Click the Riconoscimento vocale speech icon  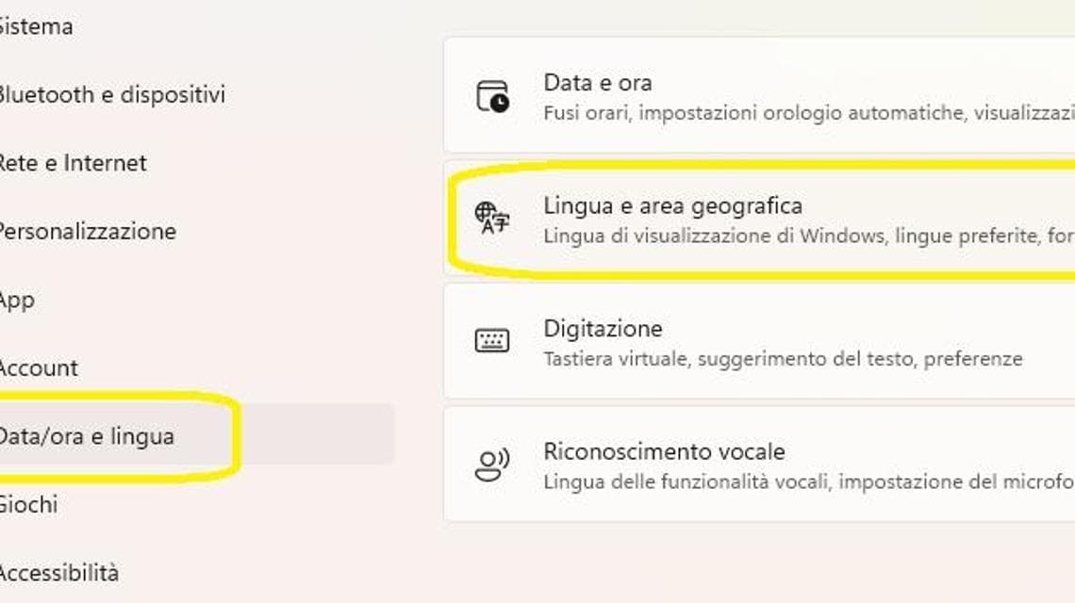492,464
